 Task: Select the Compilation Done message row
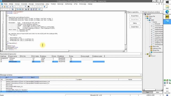point(71,92)
